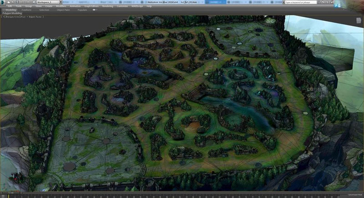The image size is (364, 198).
Task: Click the project folder icon beside Workspace selector
Action: (x=34, y=2)
